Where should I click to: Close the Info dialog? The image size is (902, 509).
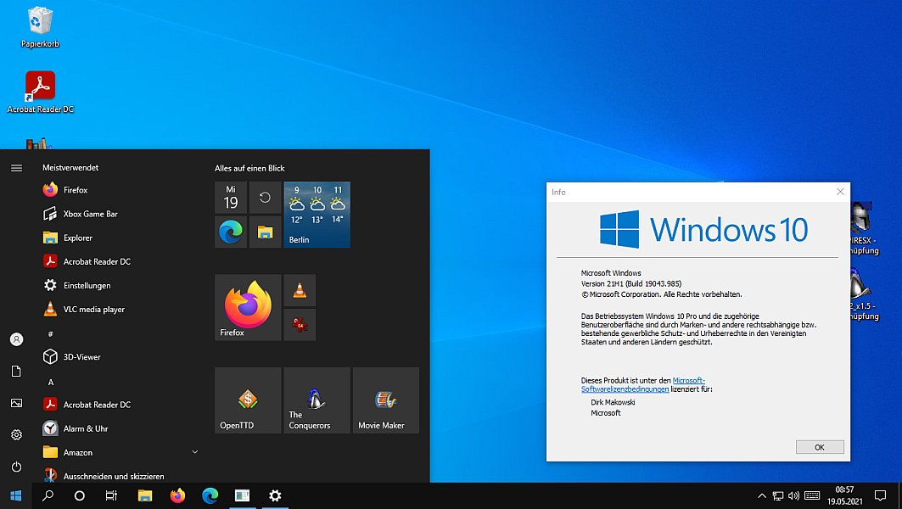pyautogui.click(x=840, y=192)
